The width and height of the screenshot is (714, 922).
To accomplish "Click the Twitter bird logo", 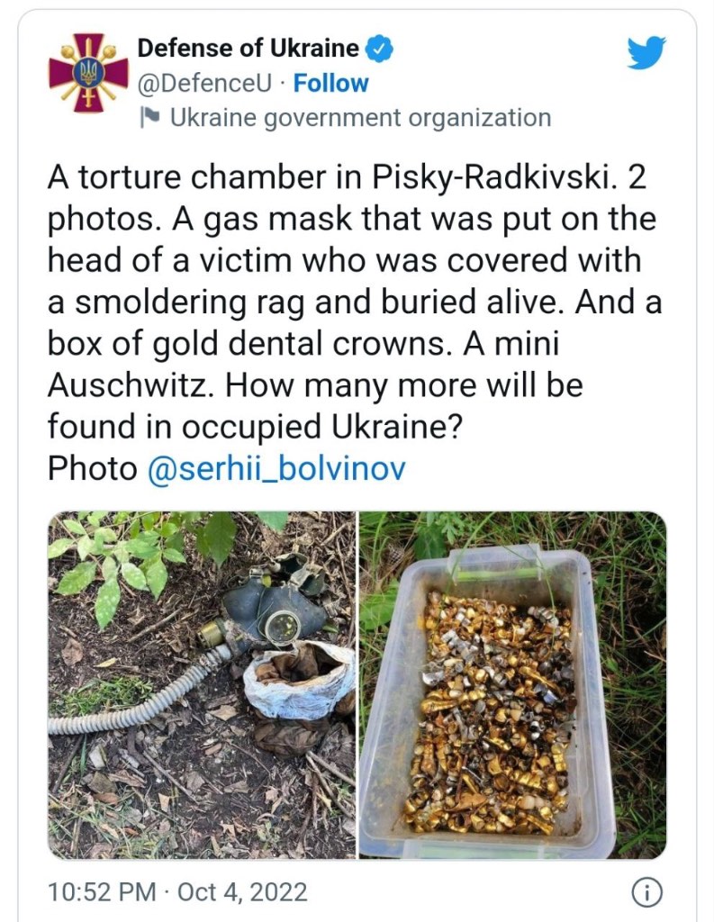I will coord(646,53).
